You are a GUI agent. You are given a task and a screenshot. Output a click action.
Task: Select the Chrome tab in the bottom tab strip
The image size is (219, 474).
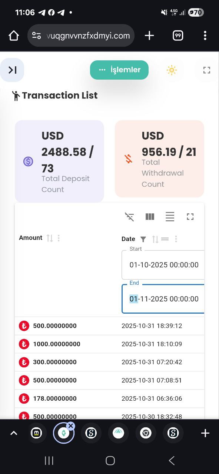click(x=146, y=433)
